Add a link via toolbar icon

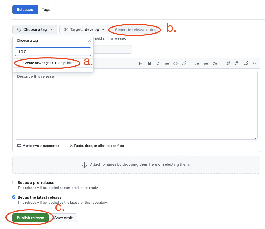click(184, 63)
